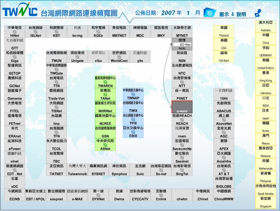Select the TTN node
Screen dimensions: 280x211
[56, 82]
